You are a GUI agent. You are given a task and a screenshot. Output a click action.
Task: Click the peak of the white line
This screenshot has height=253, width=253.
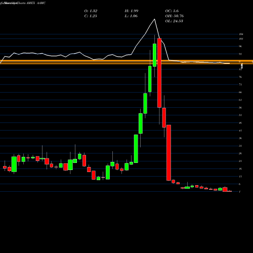pyautogui.click(x=154, y=19)
